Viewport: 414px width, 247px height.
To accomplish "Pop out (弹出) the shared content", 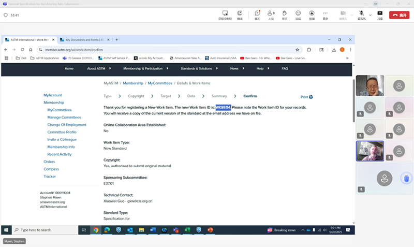I will (x=240, y=14).
